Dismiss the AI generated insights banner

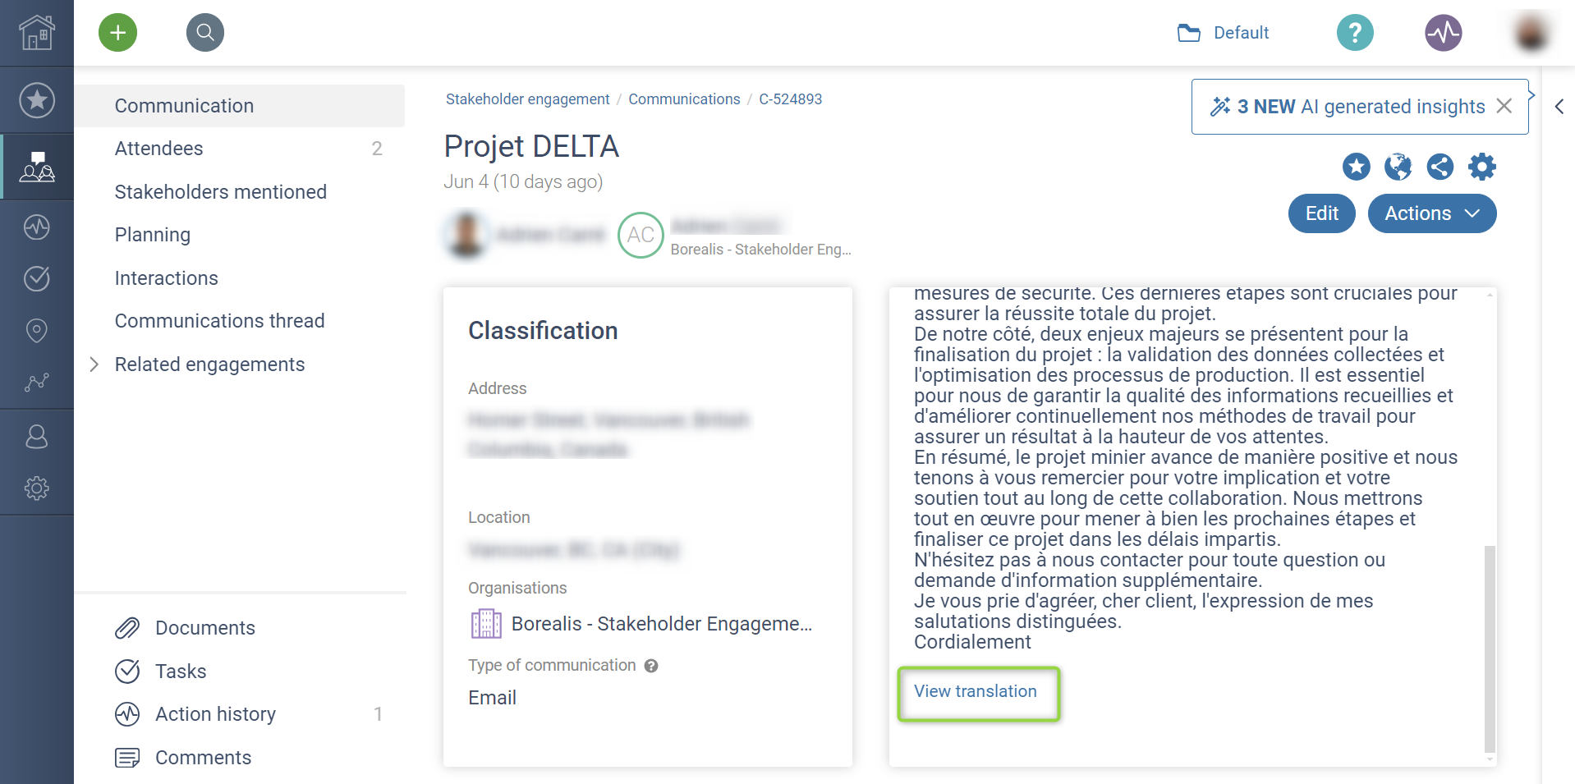1504,106
